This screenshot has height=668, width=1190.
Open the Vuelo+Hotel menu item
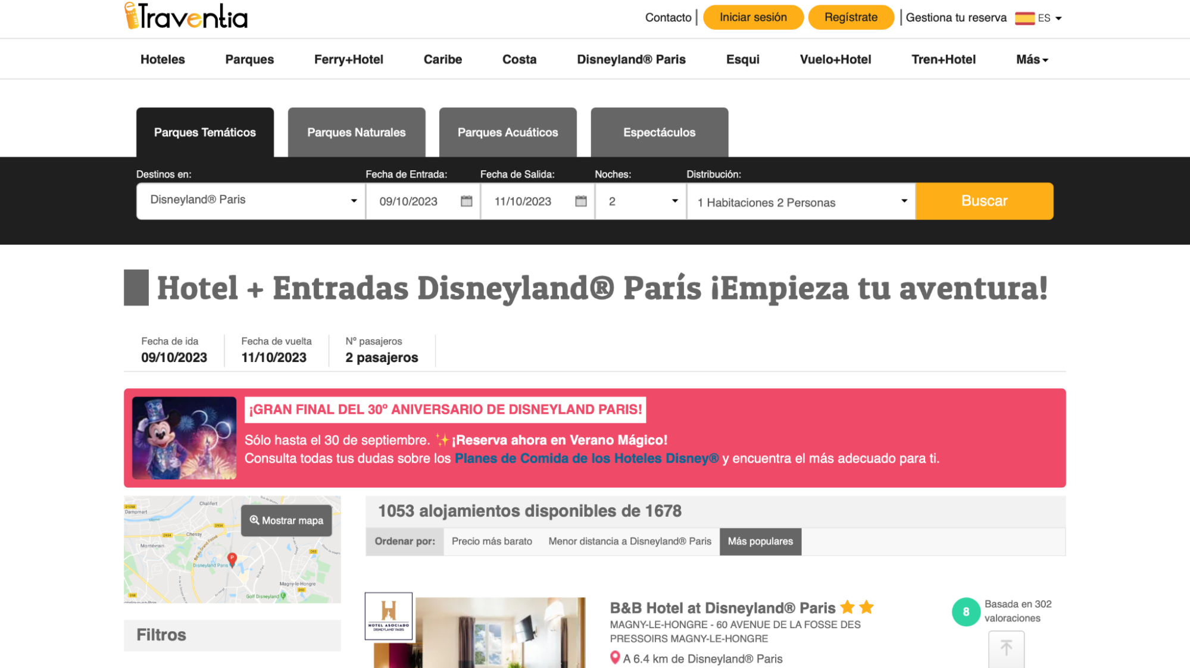tap(835, 60)
